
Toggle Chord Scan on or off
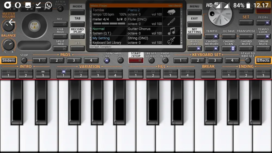[229, 48]
